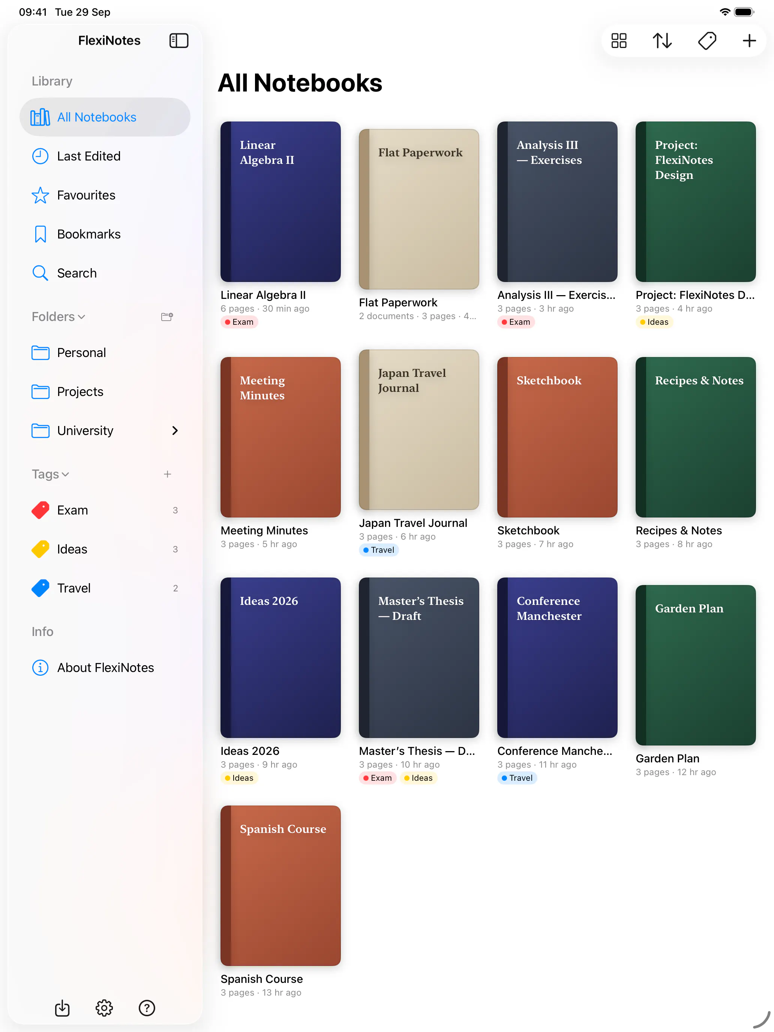Open Bookmarks section
This screenshot has height=1032, width=774.
105,234
